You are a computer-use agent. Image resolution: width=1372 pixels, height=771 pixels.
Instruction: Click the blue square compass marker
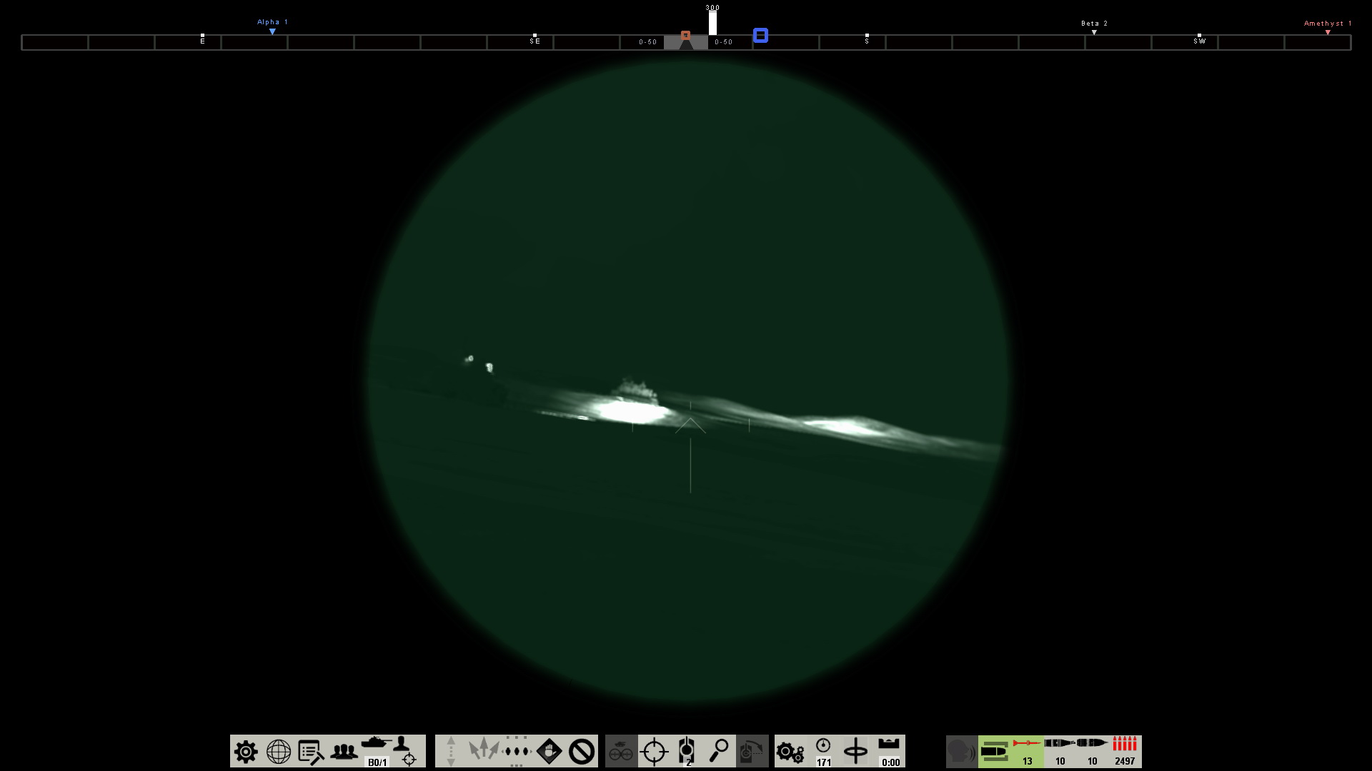[x=760, y=36]
